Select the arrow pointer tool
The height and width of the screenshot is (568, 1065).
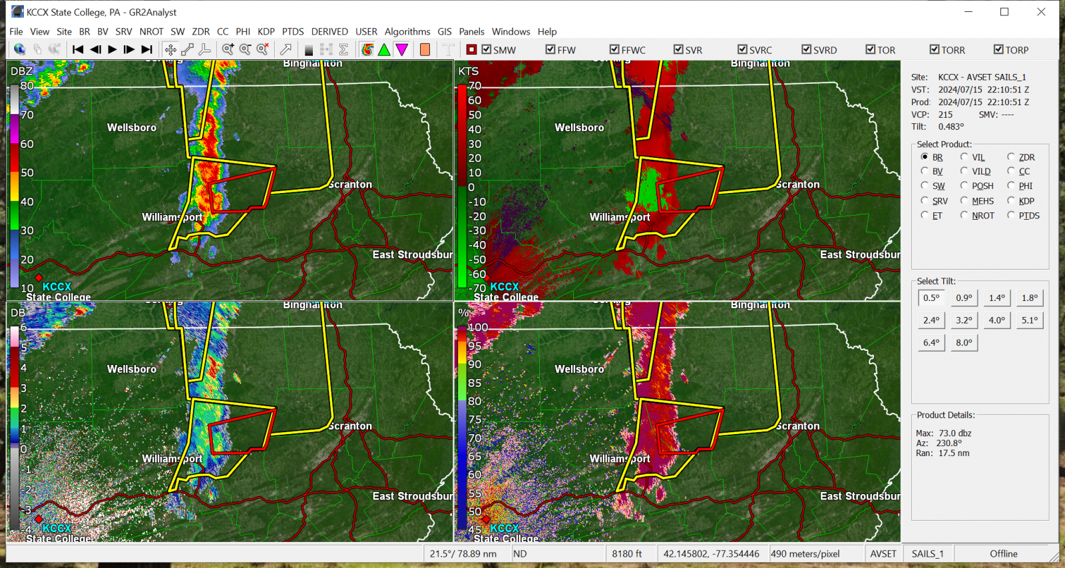coord(286,49)
